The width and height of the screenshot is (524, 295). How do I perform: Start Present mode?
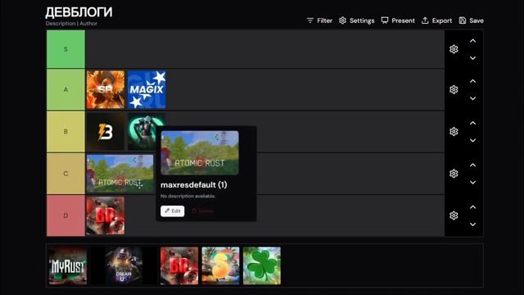click(x=398, y=20)
